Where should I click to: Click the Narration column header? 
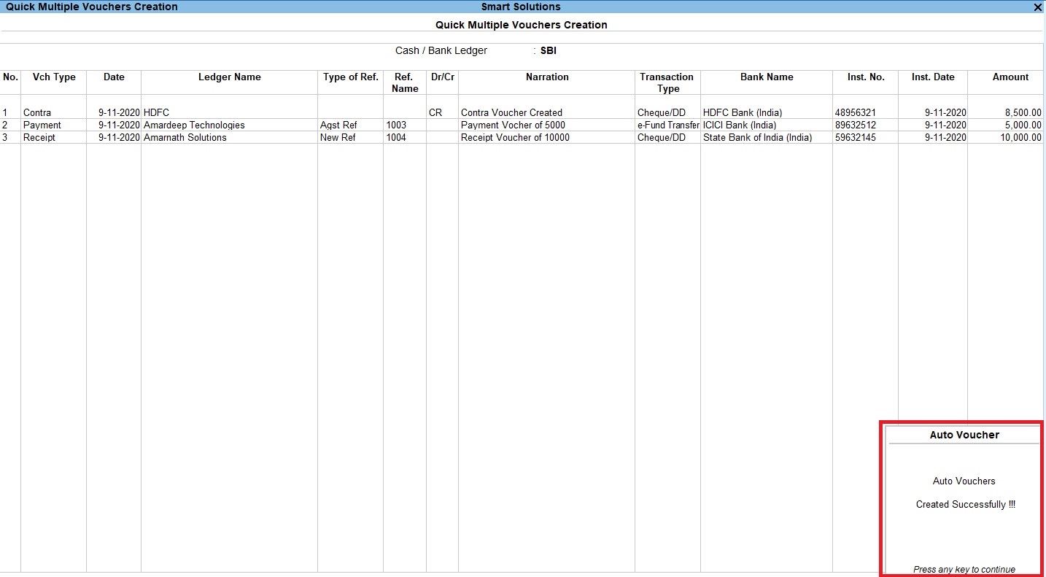coord(547,77)
